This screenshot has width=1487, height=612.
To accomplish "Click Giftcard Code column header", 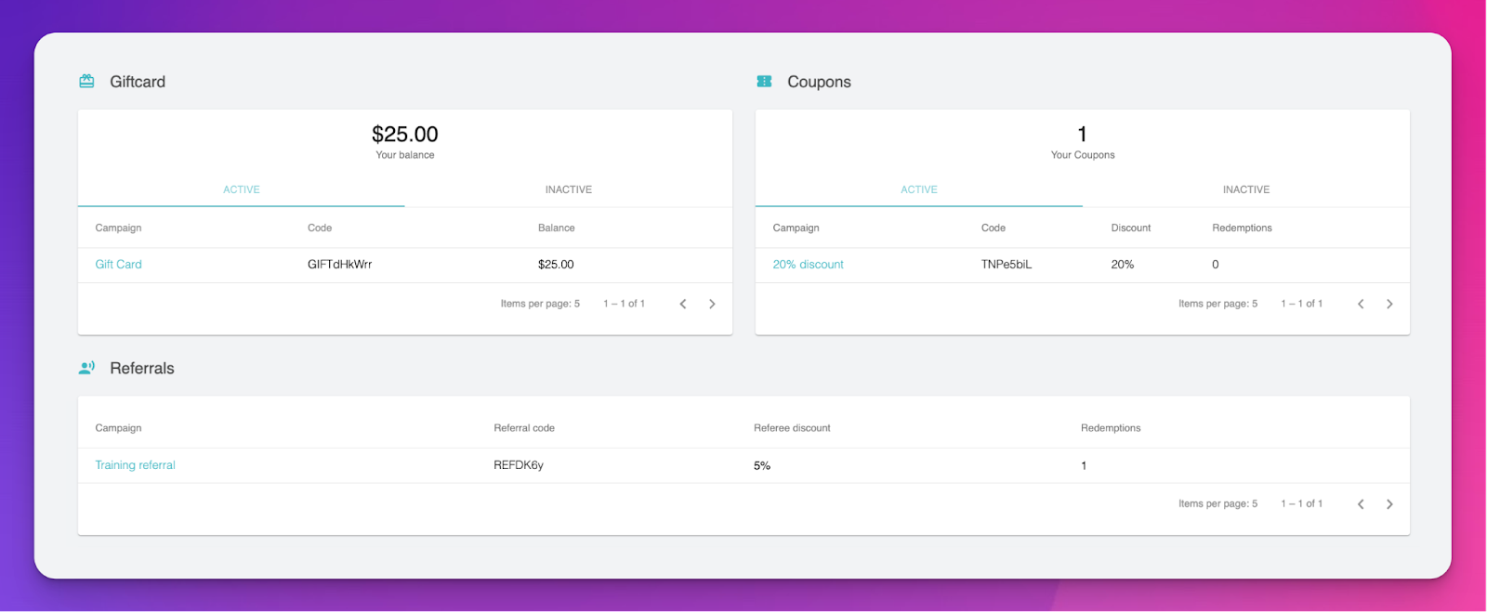I will pos(320,228).
